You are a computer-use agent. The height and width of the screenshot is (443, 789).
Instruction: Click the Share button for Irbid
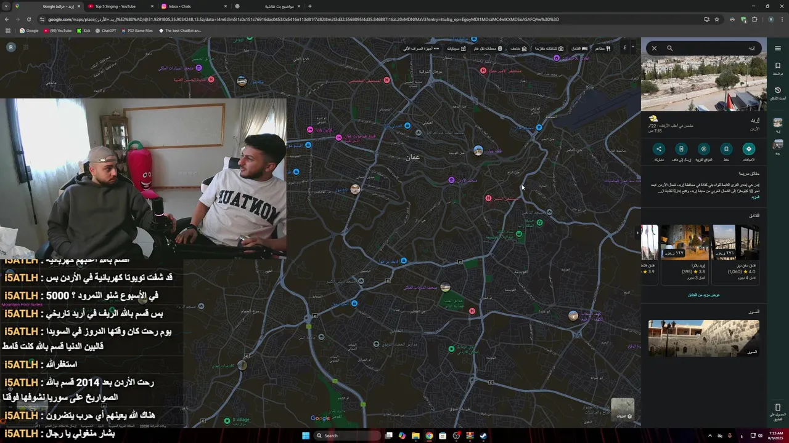(659, 149)
